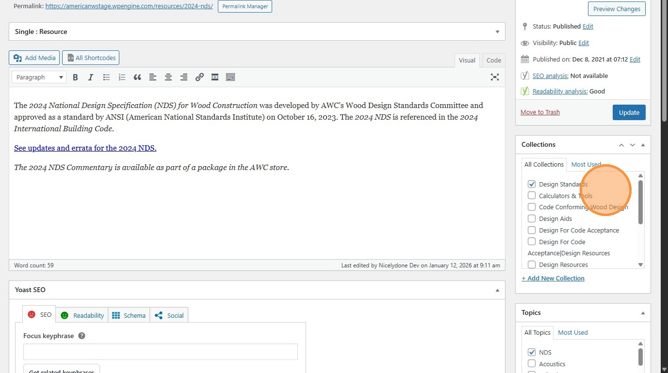Click the Update button
Image resolution: width=668 pixels, height=373 pixels.
click(x=629, y=112)
